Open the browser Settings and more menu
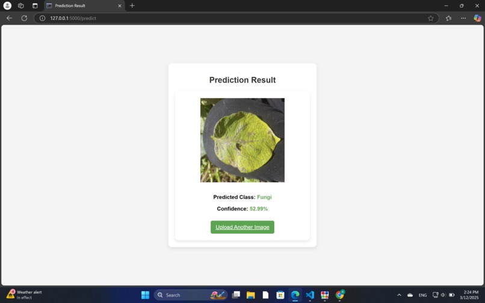This screenshot has width=485, height=303. pyautogui.click(x=463, y=18)
